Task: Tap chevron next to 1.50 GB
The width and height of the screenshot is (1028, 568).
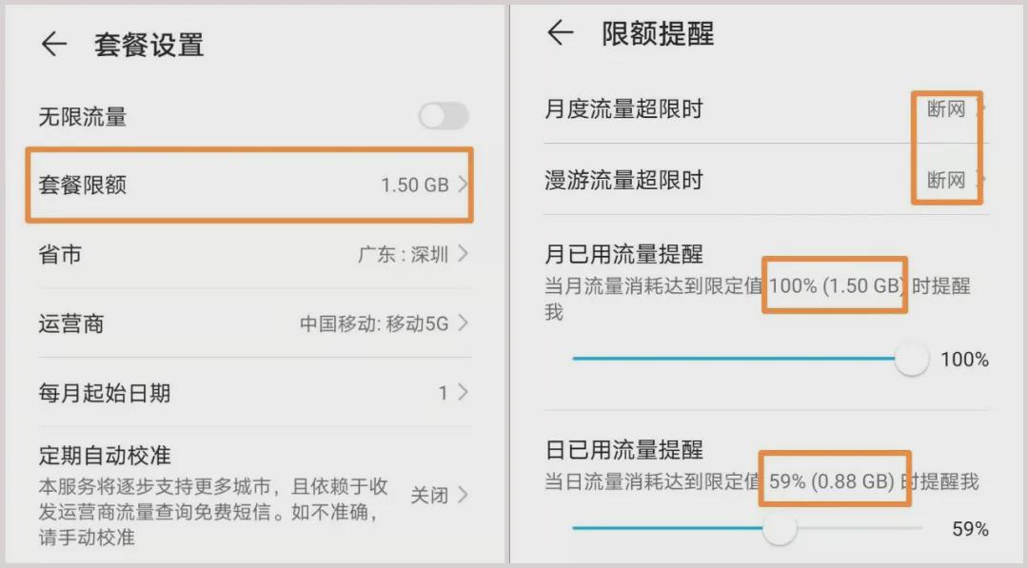Action: click(463, 184)
